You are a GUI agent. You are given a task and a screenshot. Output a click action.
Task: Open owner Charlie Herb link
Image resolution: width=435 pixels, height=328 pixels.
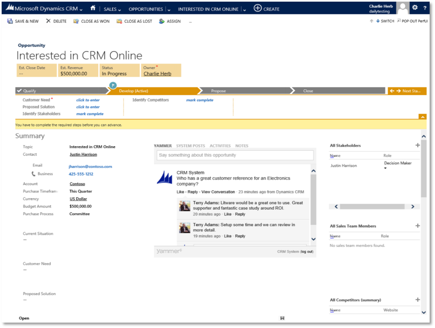(157, 74)
